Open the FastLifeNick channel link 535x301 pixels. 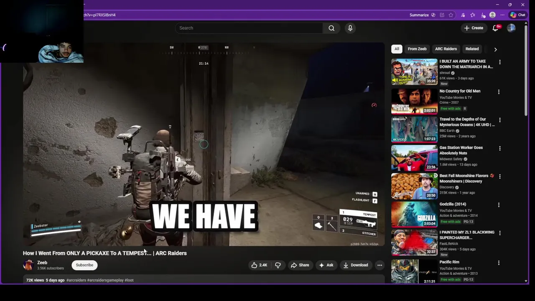tap(449, 244)
